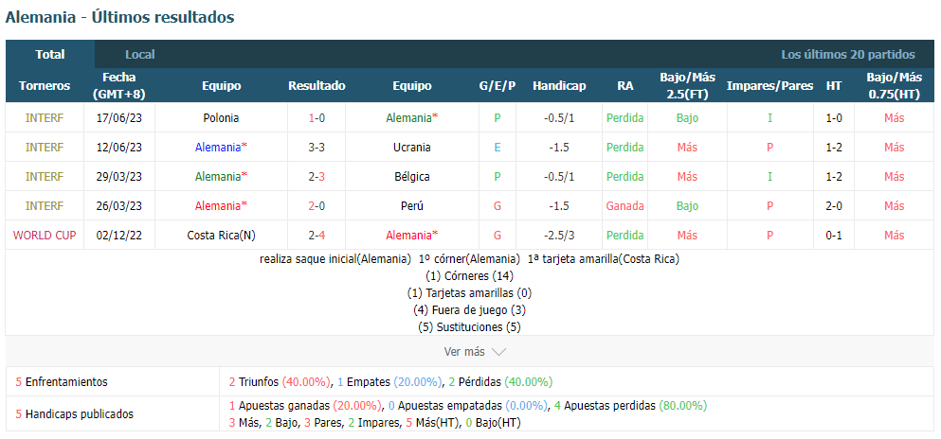
Task: Click the Bajo/Más 2.5(FT) column header
Action: tap(688, 86)
